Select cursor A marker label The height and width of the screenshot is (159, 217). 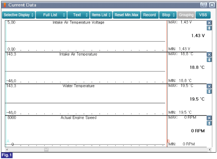pos(8,141)
